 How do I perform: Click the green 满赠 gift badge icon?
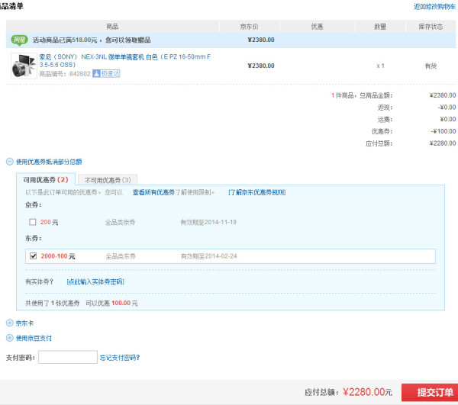point(19,40)
